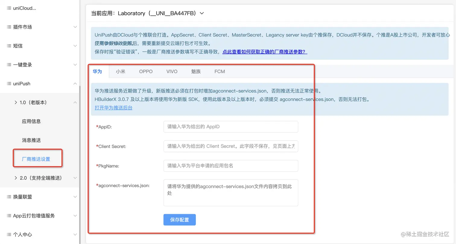Focus the agconnect-services.json text area
Viewport: 456px width, 244px height.
click(231, 193)
